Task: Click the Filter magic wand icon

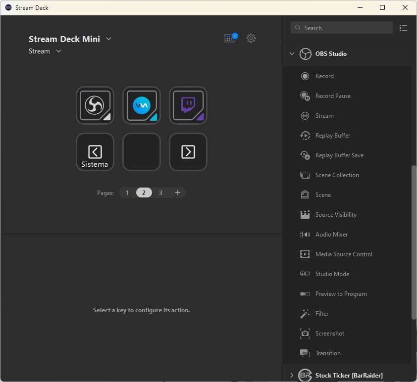Action: pyautogui.click(x=305, y=313)
